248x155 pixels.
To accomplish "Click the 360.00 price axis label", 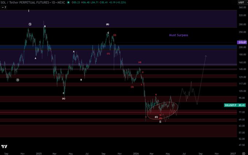I will [x=243, y=7].
